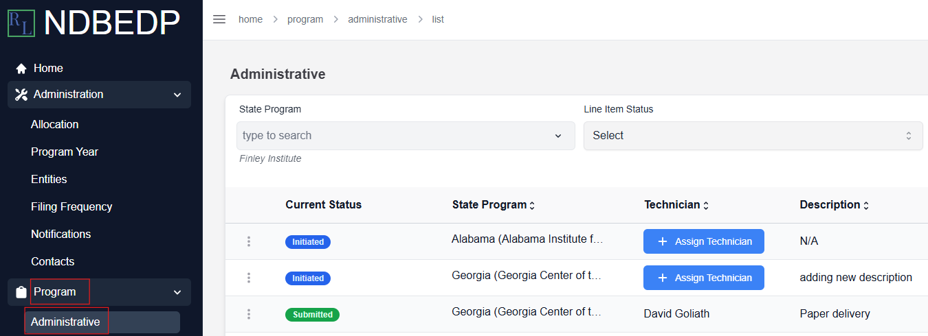The width and height of the screenshot is (928, 336).
Task: Open the Allocation menu item
Action: click(x=55, y=124)
